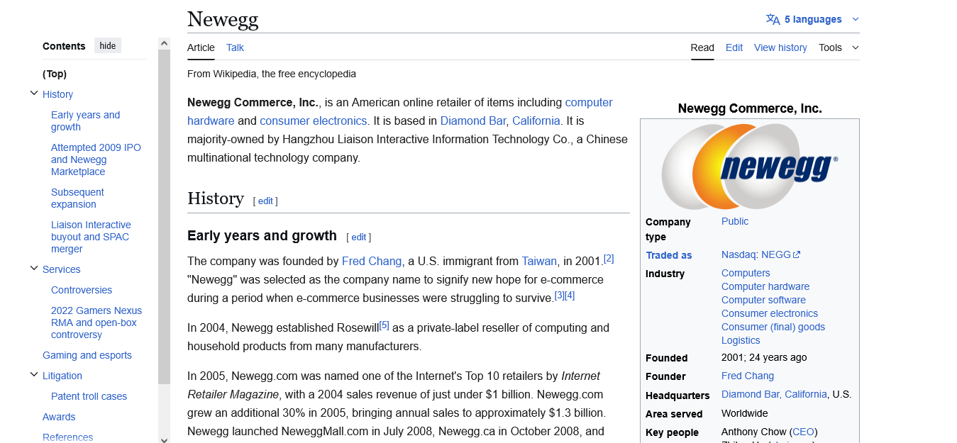Open citation reference number 2
Viewport: 957px width, 443px height.
point(609,259)
